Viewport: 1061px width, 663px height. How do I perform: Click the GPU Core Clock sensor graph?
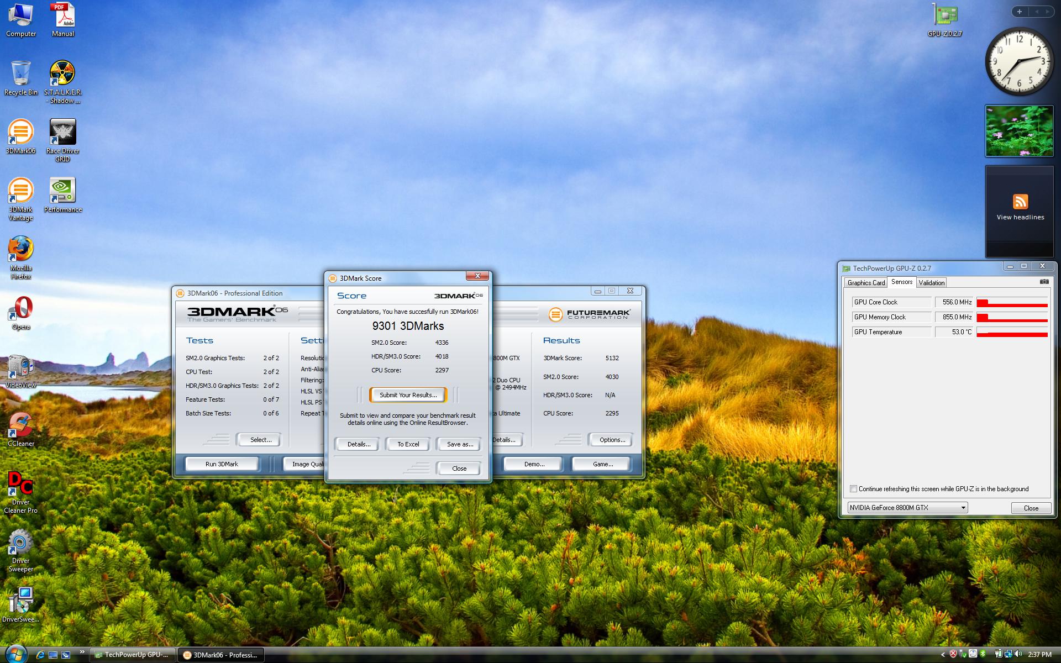(x=1012, y=302)
